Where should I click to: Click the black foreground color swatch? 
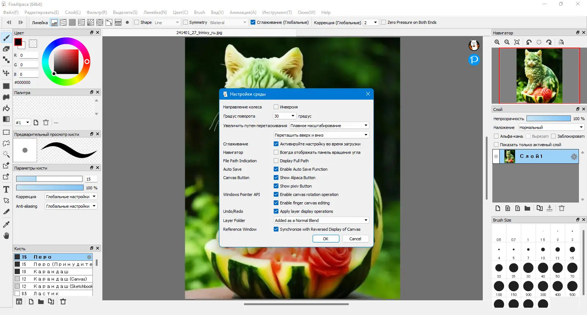[x=18, y=42]
